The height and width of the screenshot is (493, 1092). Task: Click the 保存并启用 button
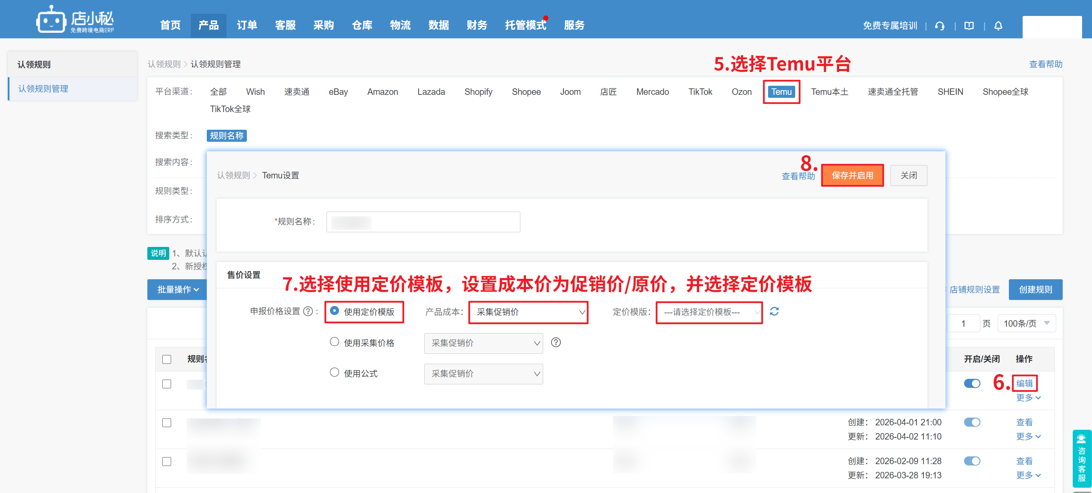(x=852, y=175)
